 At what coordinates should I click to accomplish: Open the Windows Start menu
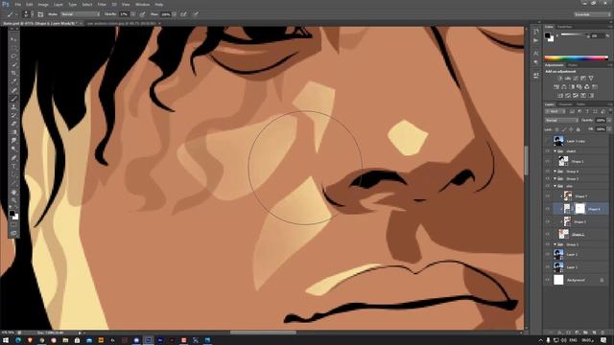(6, 340)
